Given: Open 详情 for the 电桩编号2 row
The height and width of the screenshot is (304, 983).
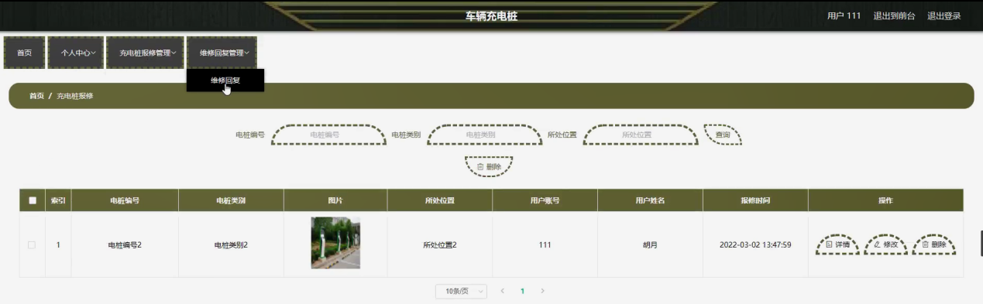Looking at the screenshot, I should tap(838, 244).
